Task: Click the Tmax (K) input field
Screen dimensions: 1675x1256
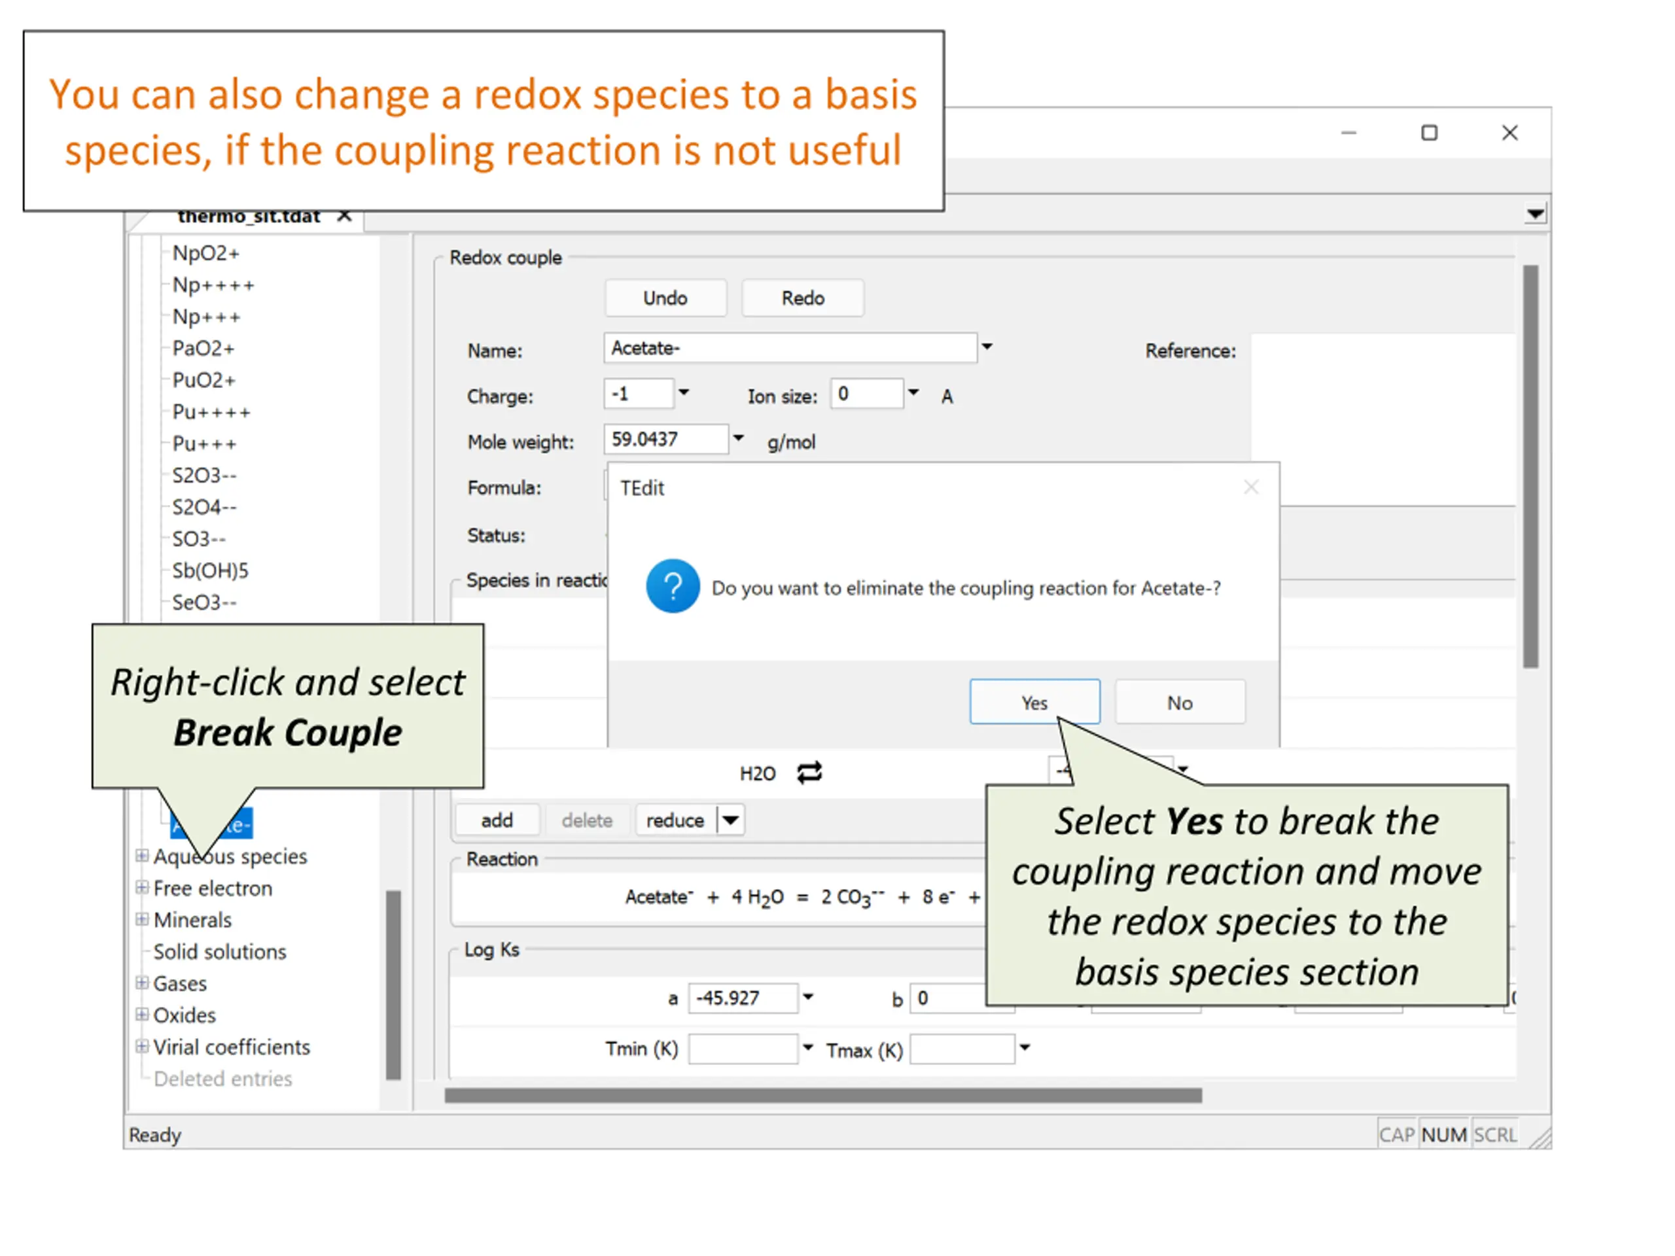Action: tap(962, 1048)
